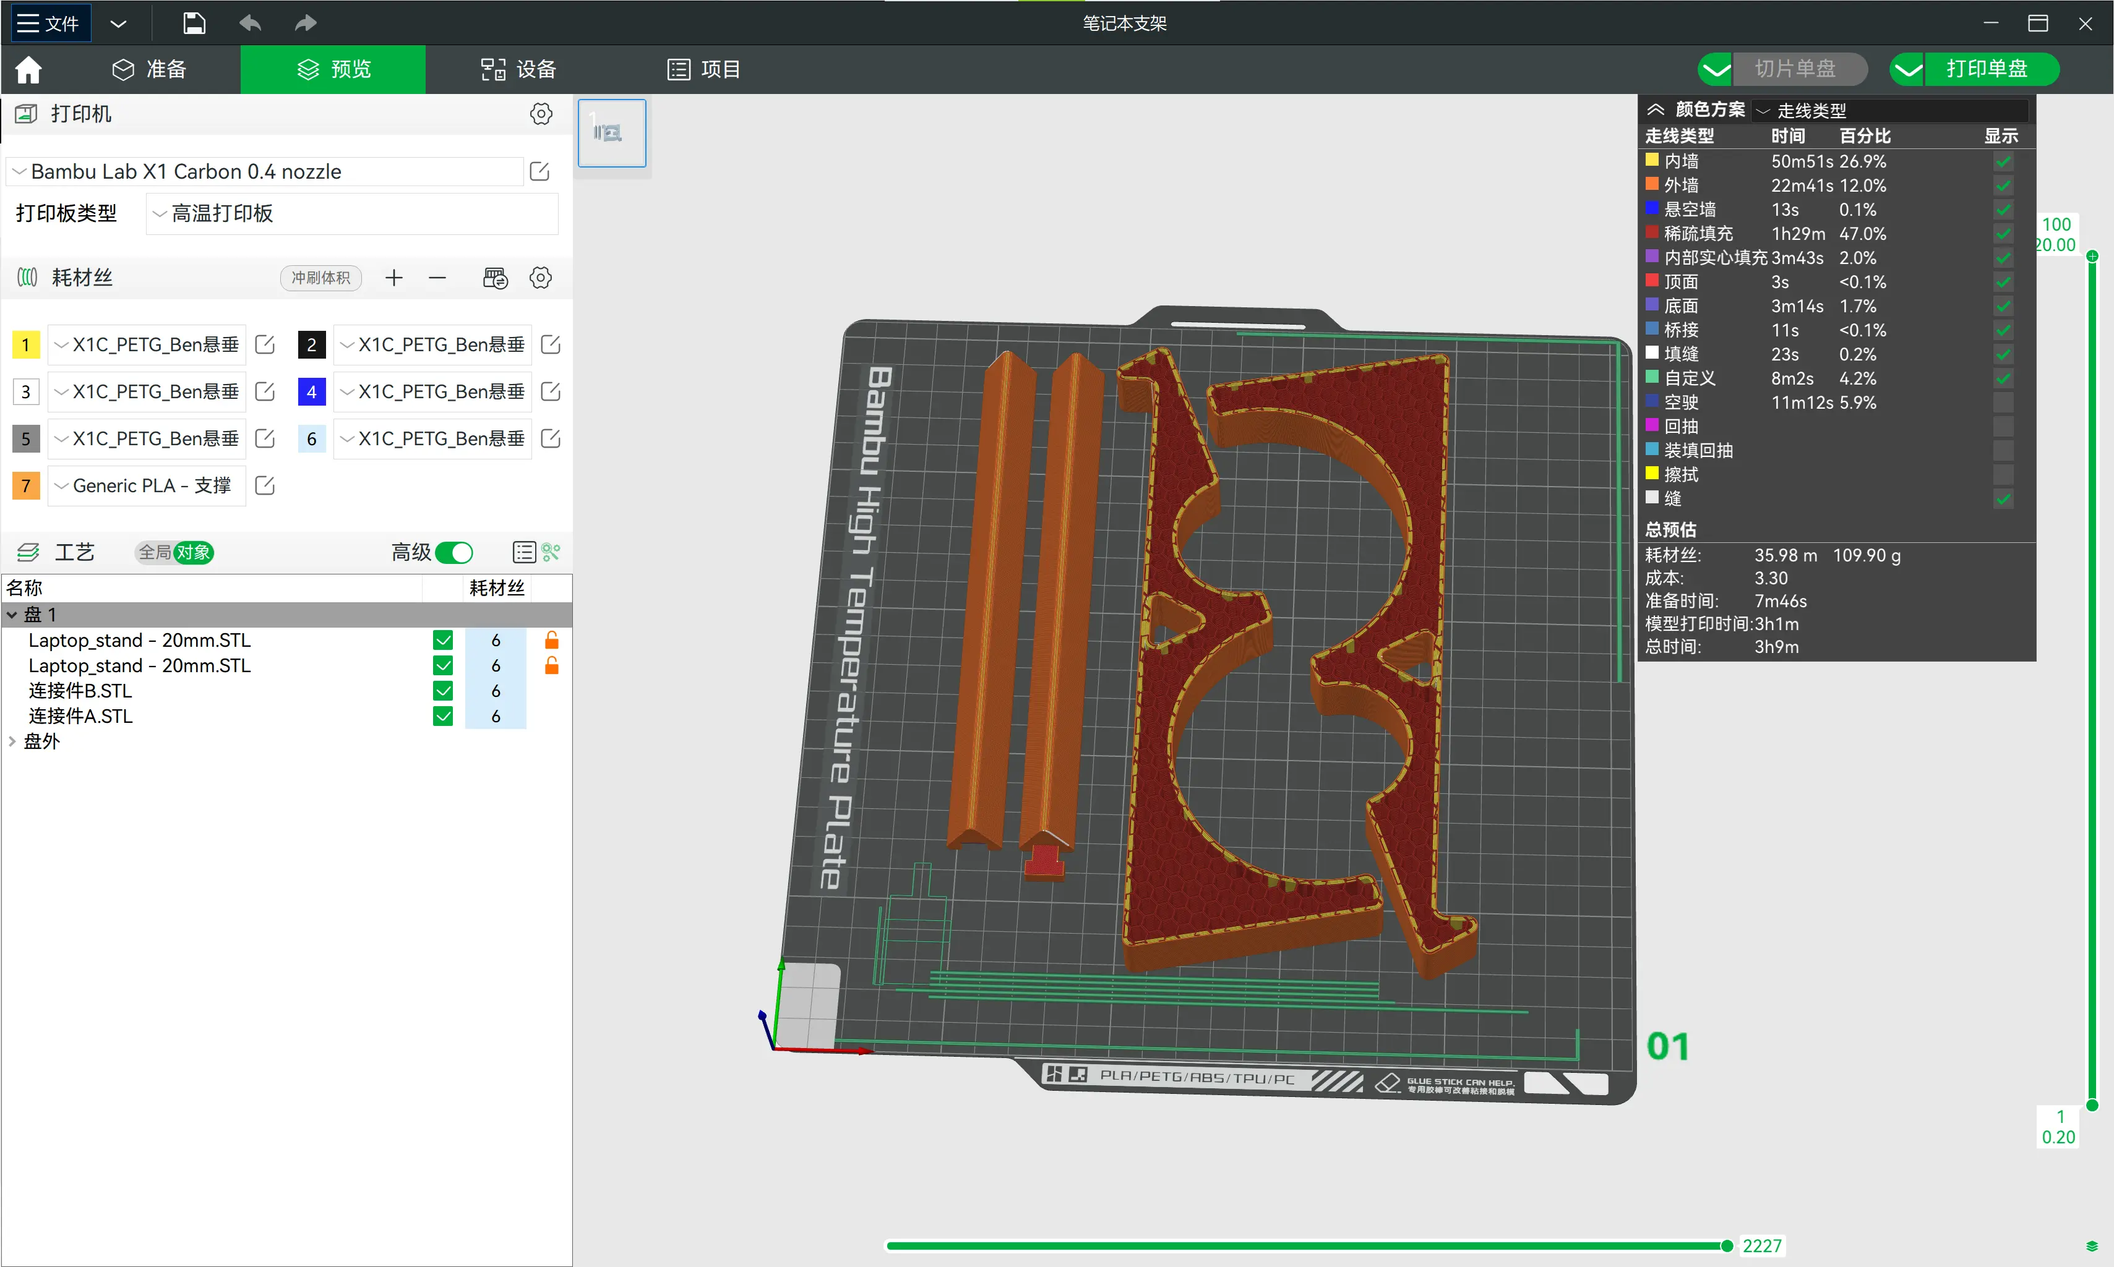
Task: Collapse the color scheme legend panel
Action: pyautogui.click(x=1656, y=109)
